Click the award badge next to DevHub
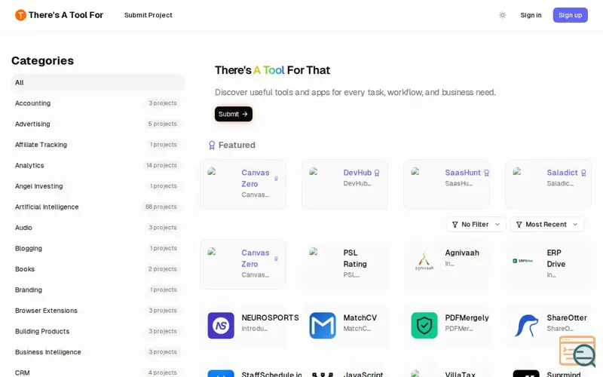 377,173
